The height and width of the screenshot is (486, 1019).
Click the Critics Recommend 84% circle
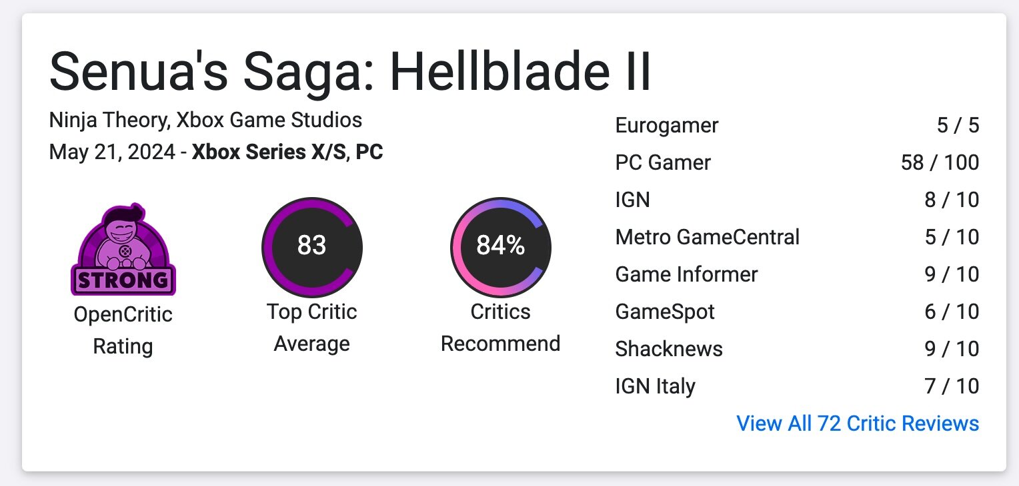click(x=500, y=246)
